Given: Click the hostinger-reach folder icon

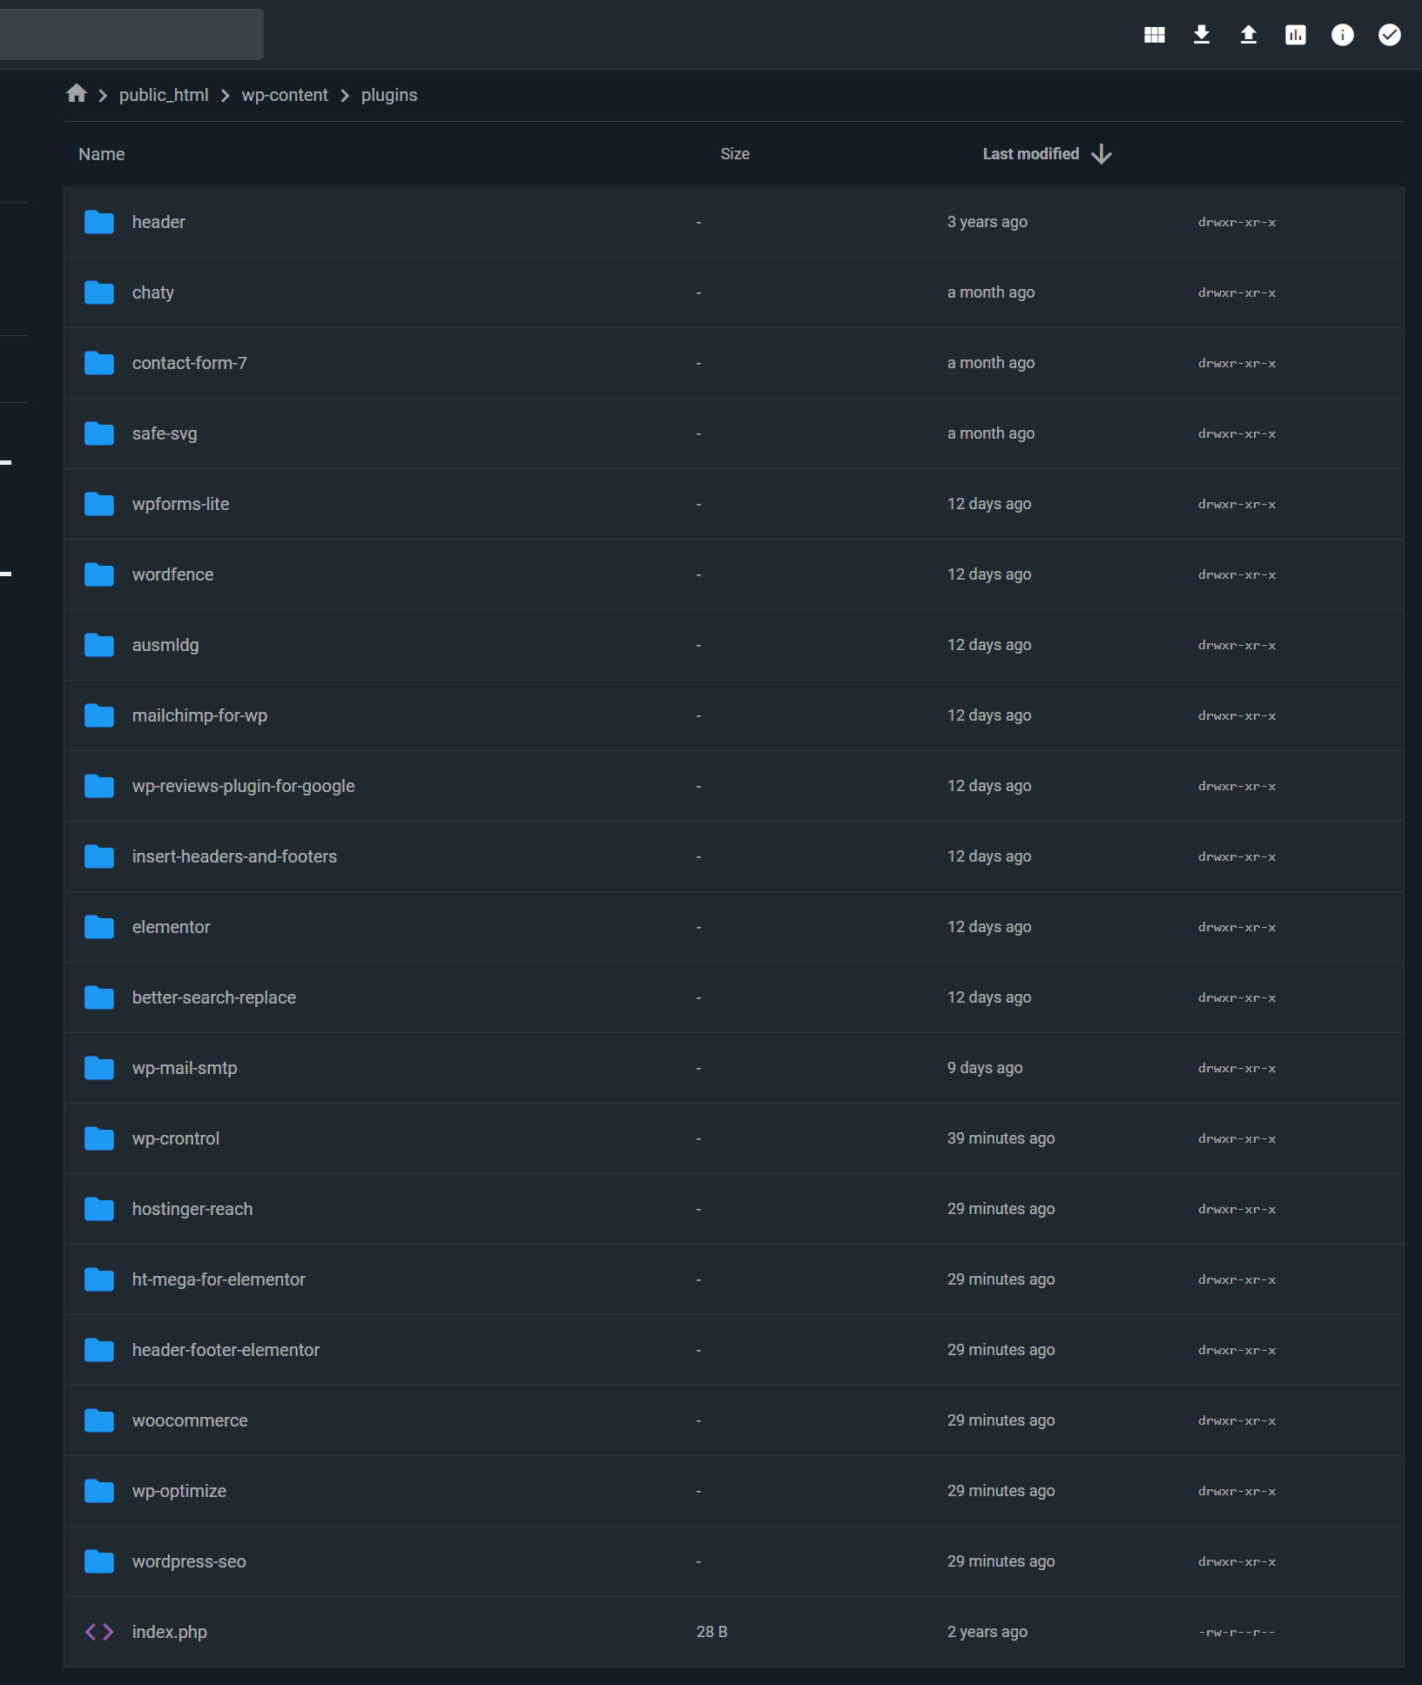Looking at the screenshot, I should [x=99, y=1209].
